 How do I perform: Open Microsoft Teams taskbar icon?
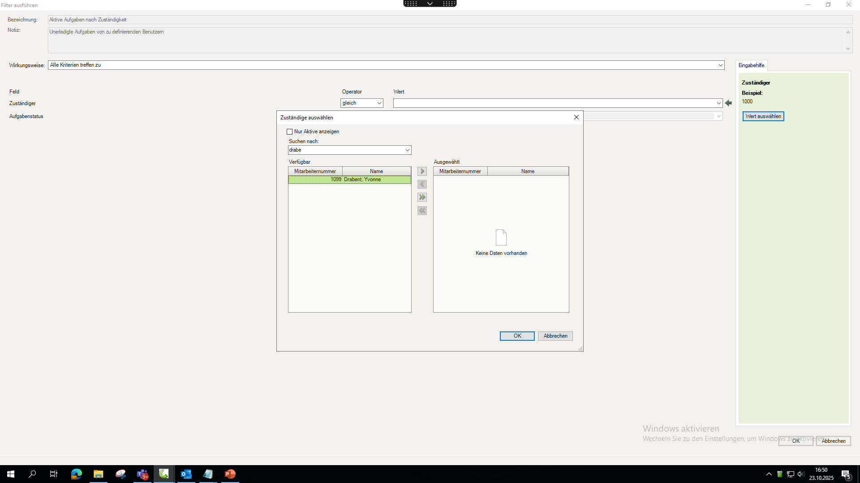[x=142, y=474]
